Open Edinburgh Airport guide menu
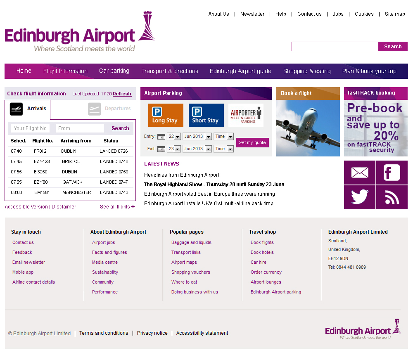The image size is (413, 355). point(240,71)
